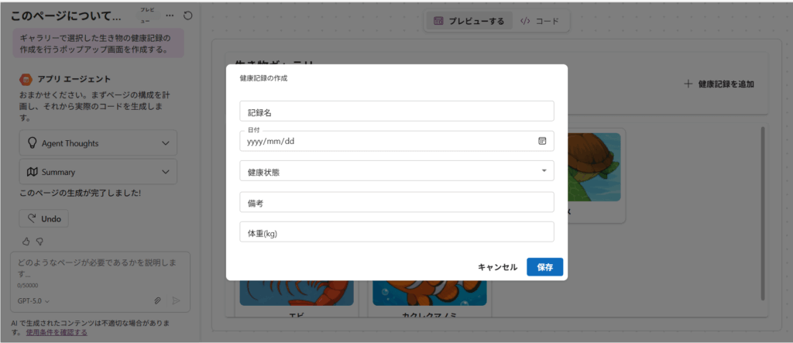Switch to the プレビューする tab

coord(469,21)
